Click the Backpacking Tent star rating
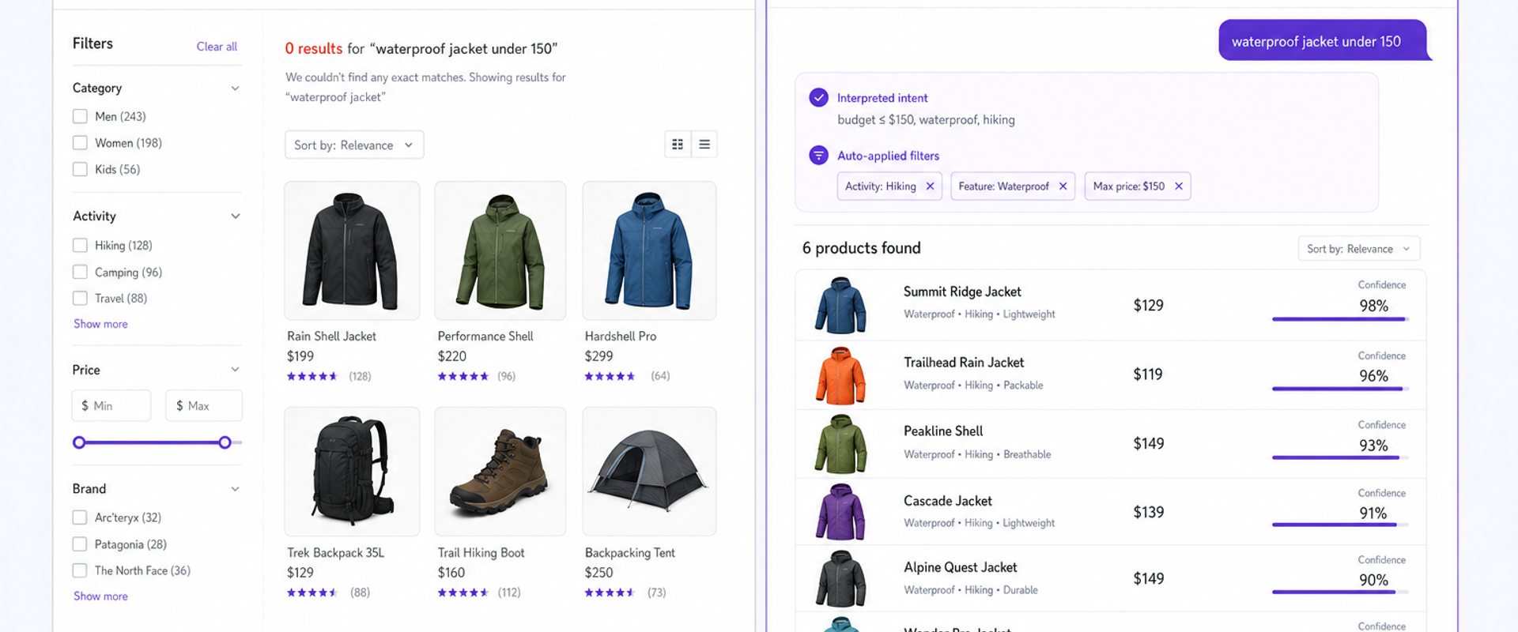1518x632 pixels. click(x=610, y=592)
